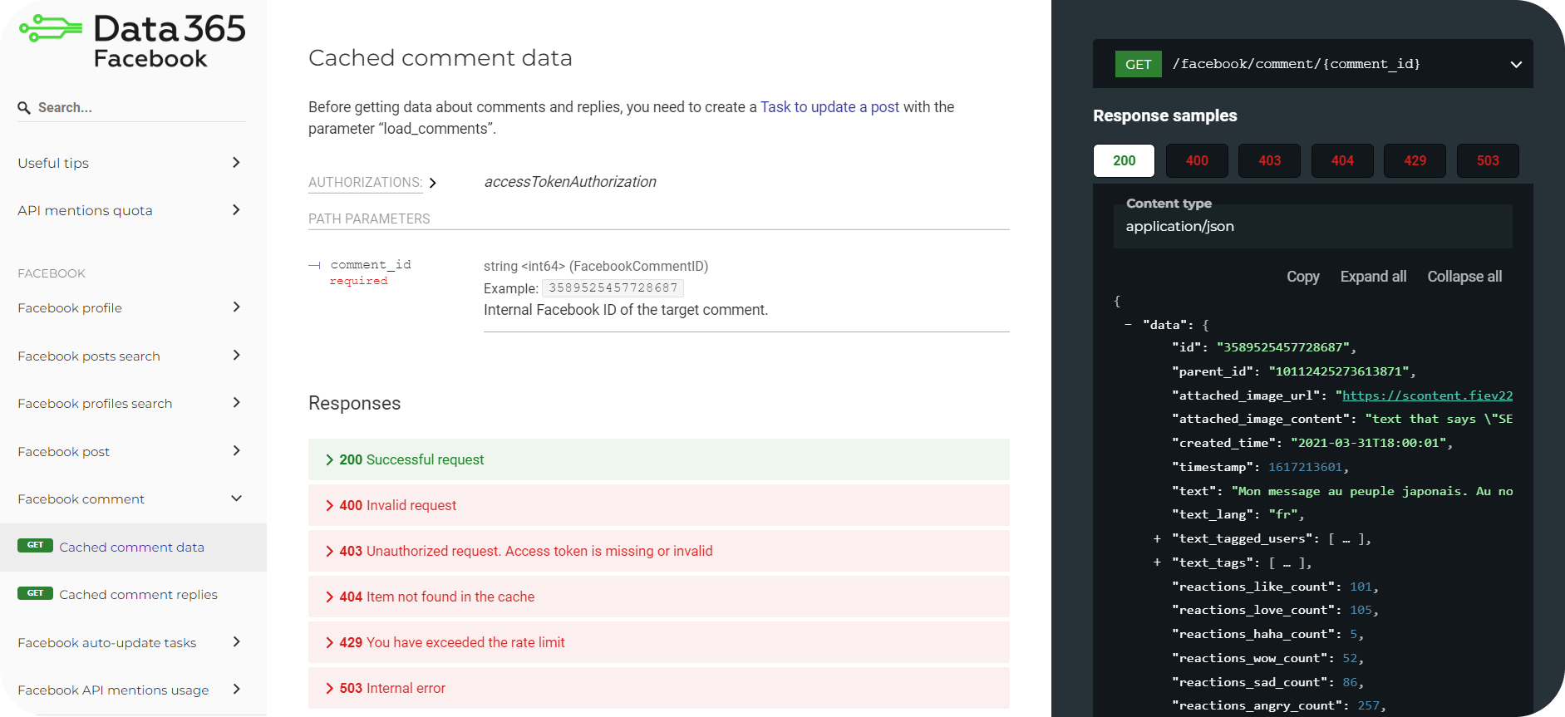Click the example value 3589525457728687
This screenshot has height=717, width=1565.
(613, 288)
